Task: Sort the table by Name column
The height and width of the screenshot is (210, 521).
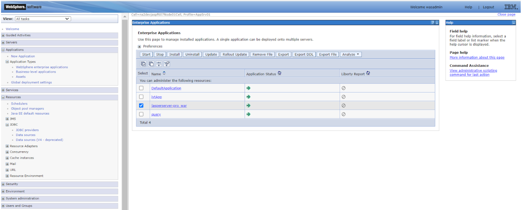Action: [x=164, y=73]
